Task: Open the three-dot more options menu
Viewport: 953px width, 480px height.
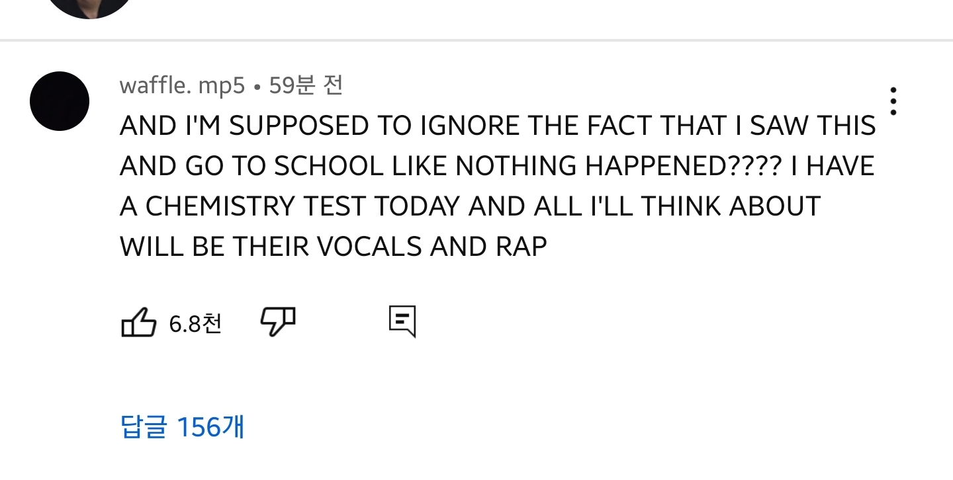Action: [x=893, y=101]
